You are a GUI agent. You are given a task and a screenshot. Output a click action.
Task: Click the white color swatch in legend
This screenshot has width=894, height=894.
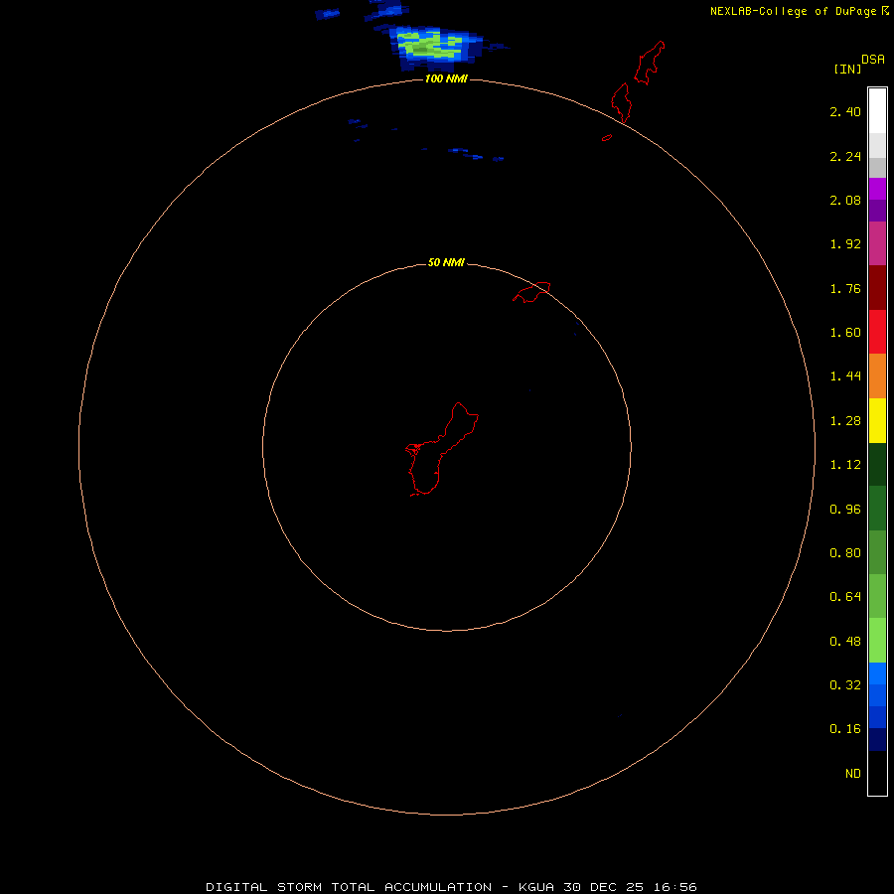(877, 110)
